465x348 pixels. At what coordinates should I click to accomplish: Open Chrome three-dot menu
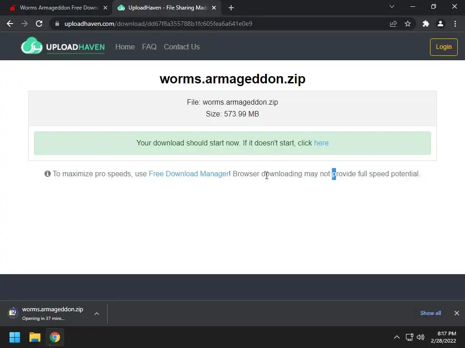click(455, 24)
